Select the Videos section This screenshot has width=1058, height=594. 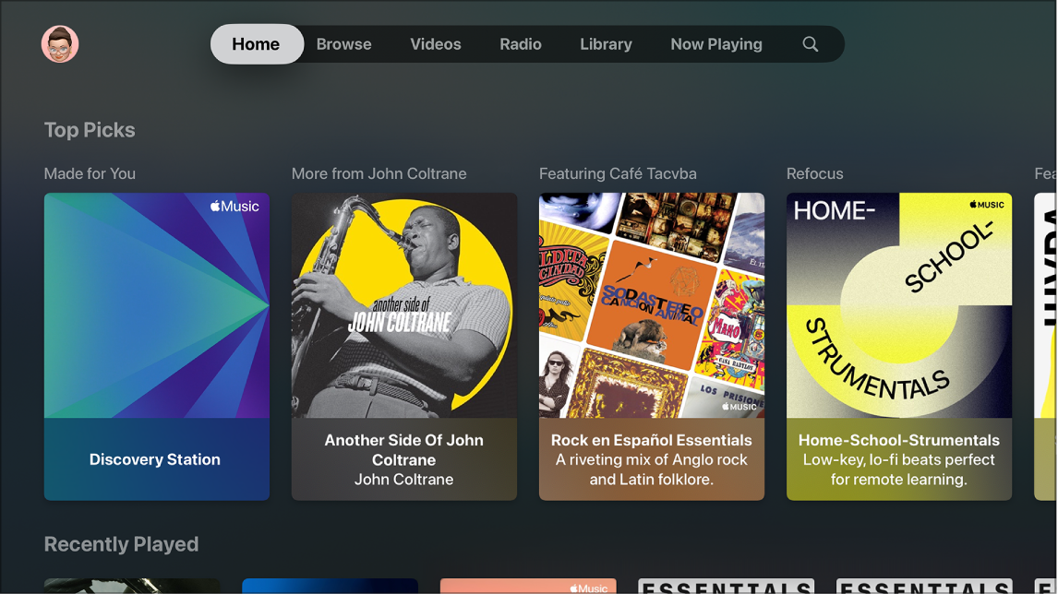coord(435,43)
